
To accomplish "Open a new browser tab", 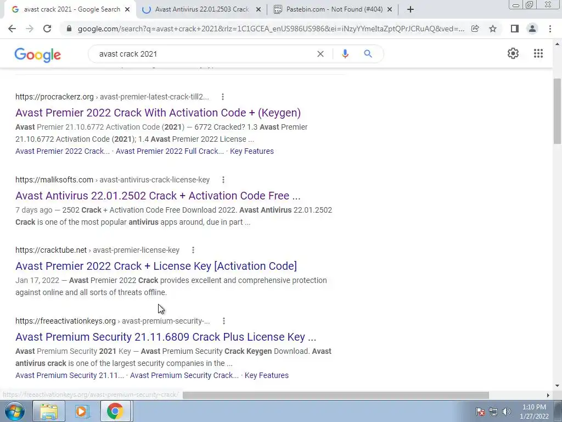I will click(411, 10).
